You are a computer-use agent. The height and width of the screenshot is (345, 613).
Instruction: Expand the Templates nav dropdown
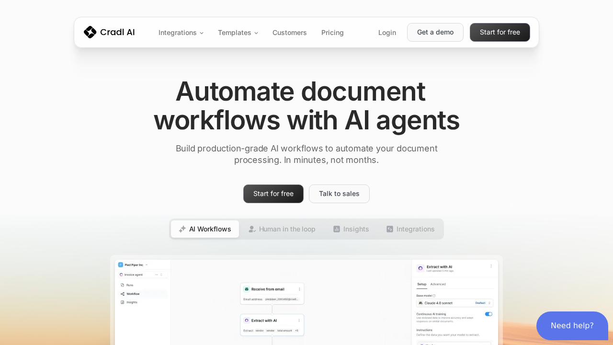(x=238, y=33)
